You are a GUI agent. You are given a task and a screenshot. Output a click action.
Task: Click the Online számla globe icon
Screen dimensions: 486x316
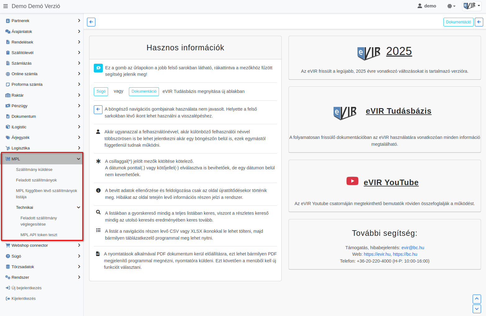tap(8, 74)
